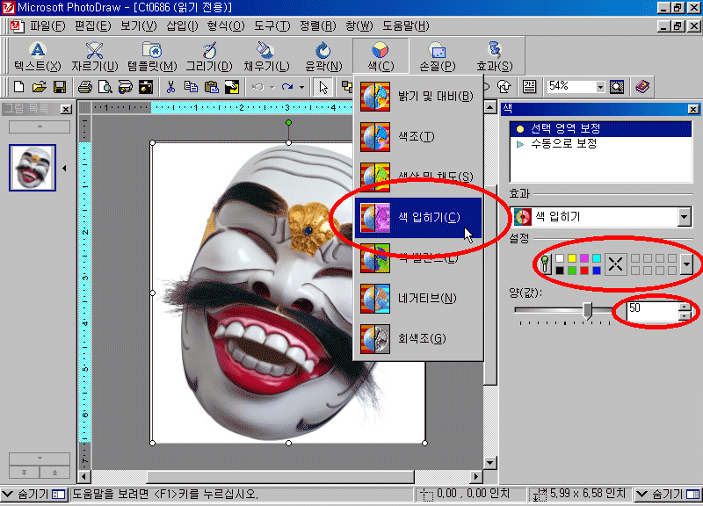Screen dimensions: 703x506
Task: Select 선택 영역 보정 option
Action: tap(601, 129)
